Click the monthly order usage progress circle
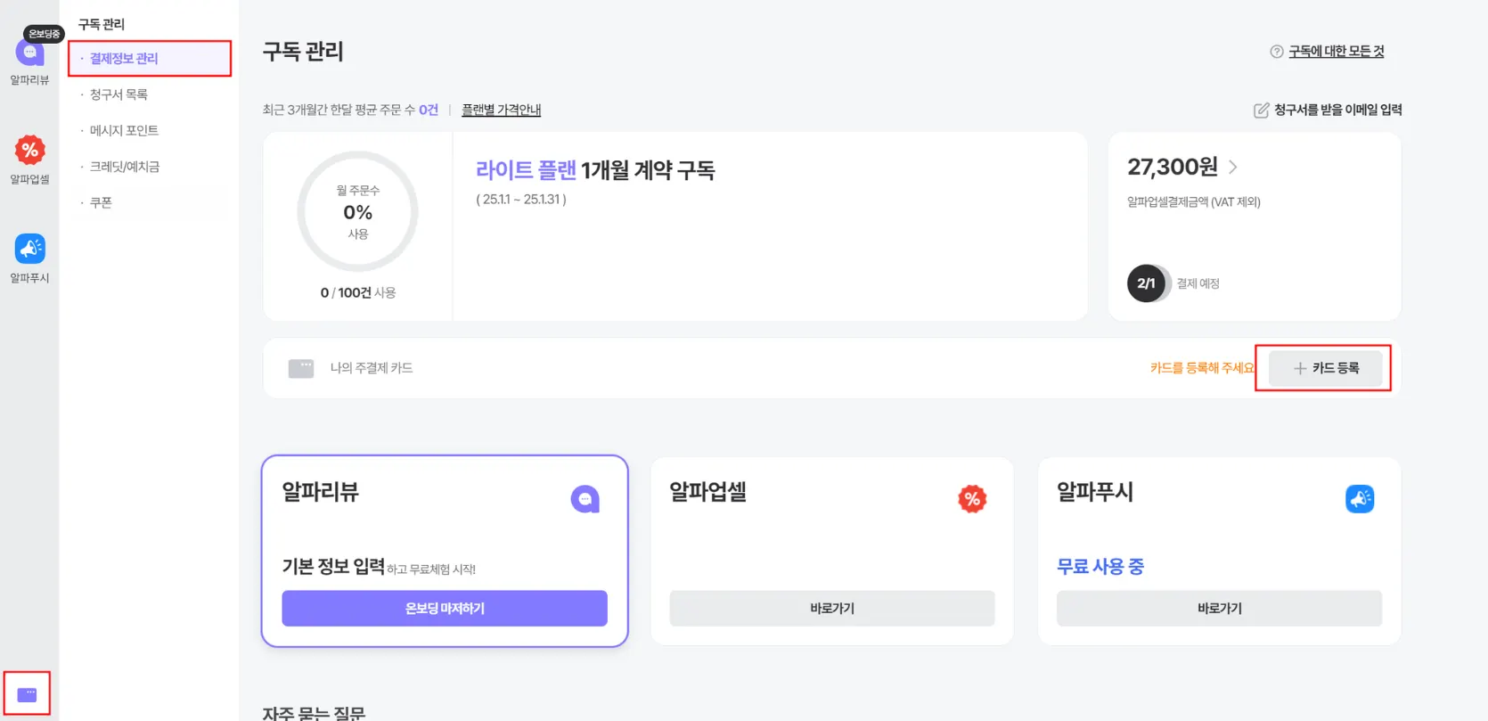Viewport: 1488px width, 721px height. click(x=357, y=212)
